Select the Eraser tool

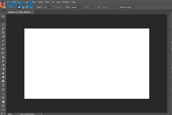click(3, 65)
